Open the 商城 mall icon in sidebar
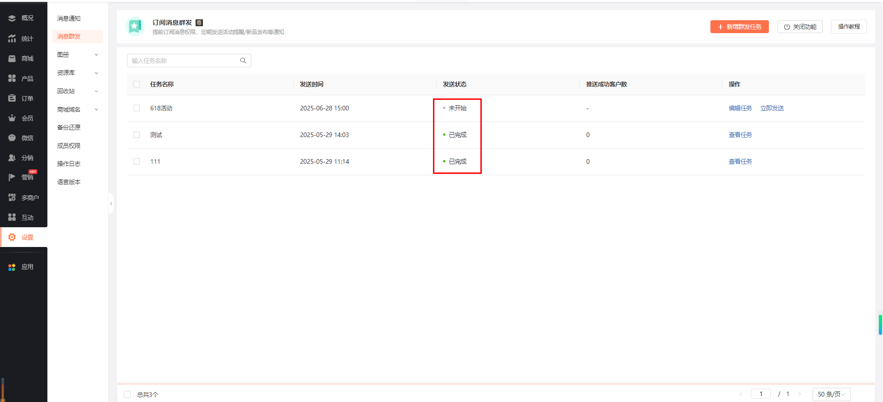Viewport: 883px width, 402px height. click(x=12, y=58)
